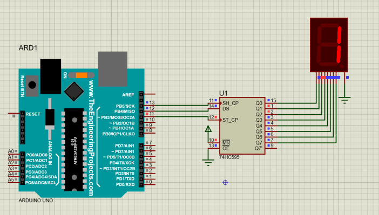Viewport: 379px width, 215px height.
Task: Select the 74HC595 shift register chip
Action: 242,126
